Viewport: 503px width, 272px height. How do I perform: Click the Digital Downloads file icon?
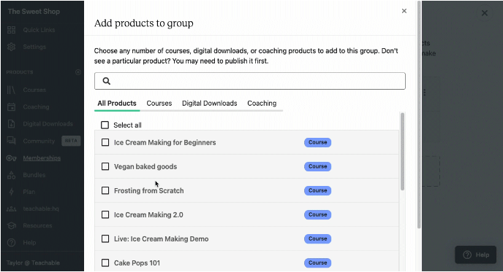pyautogui.click(x=11, y=124)
